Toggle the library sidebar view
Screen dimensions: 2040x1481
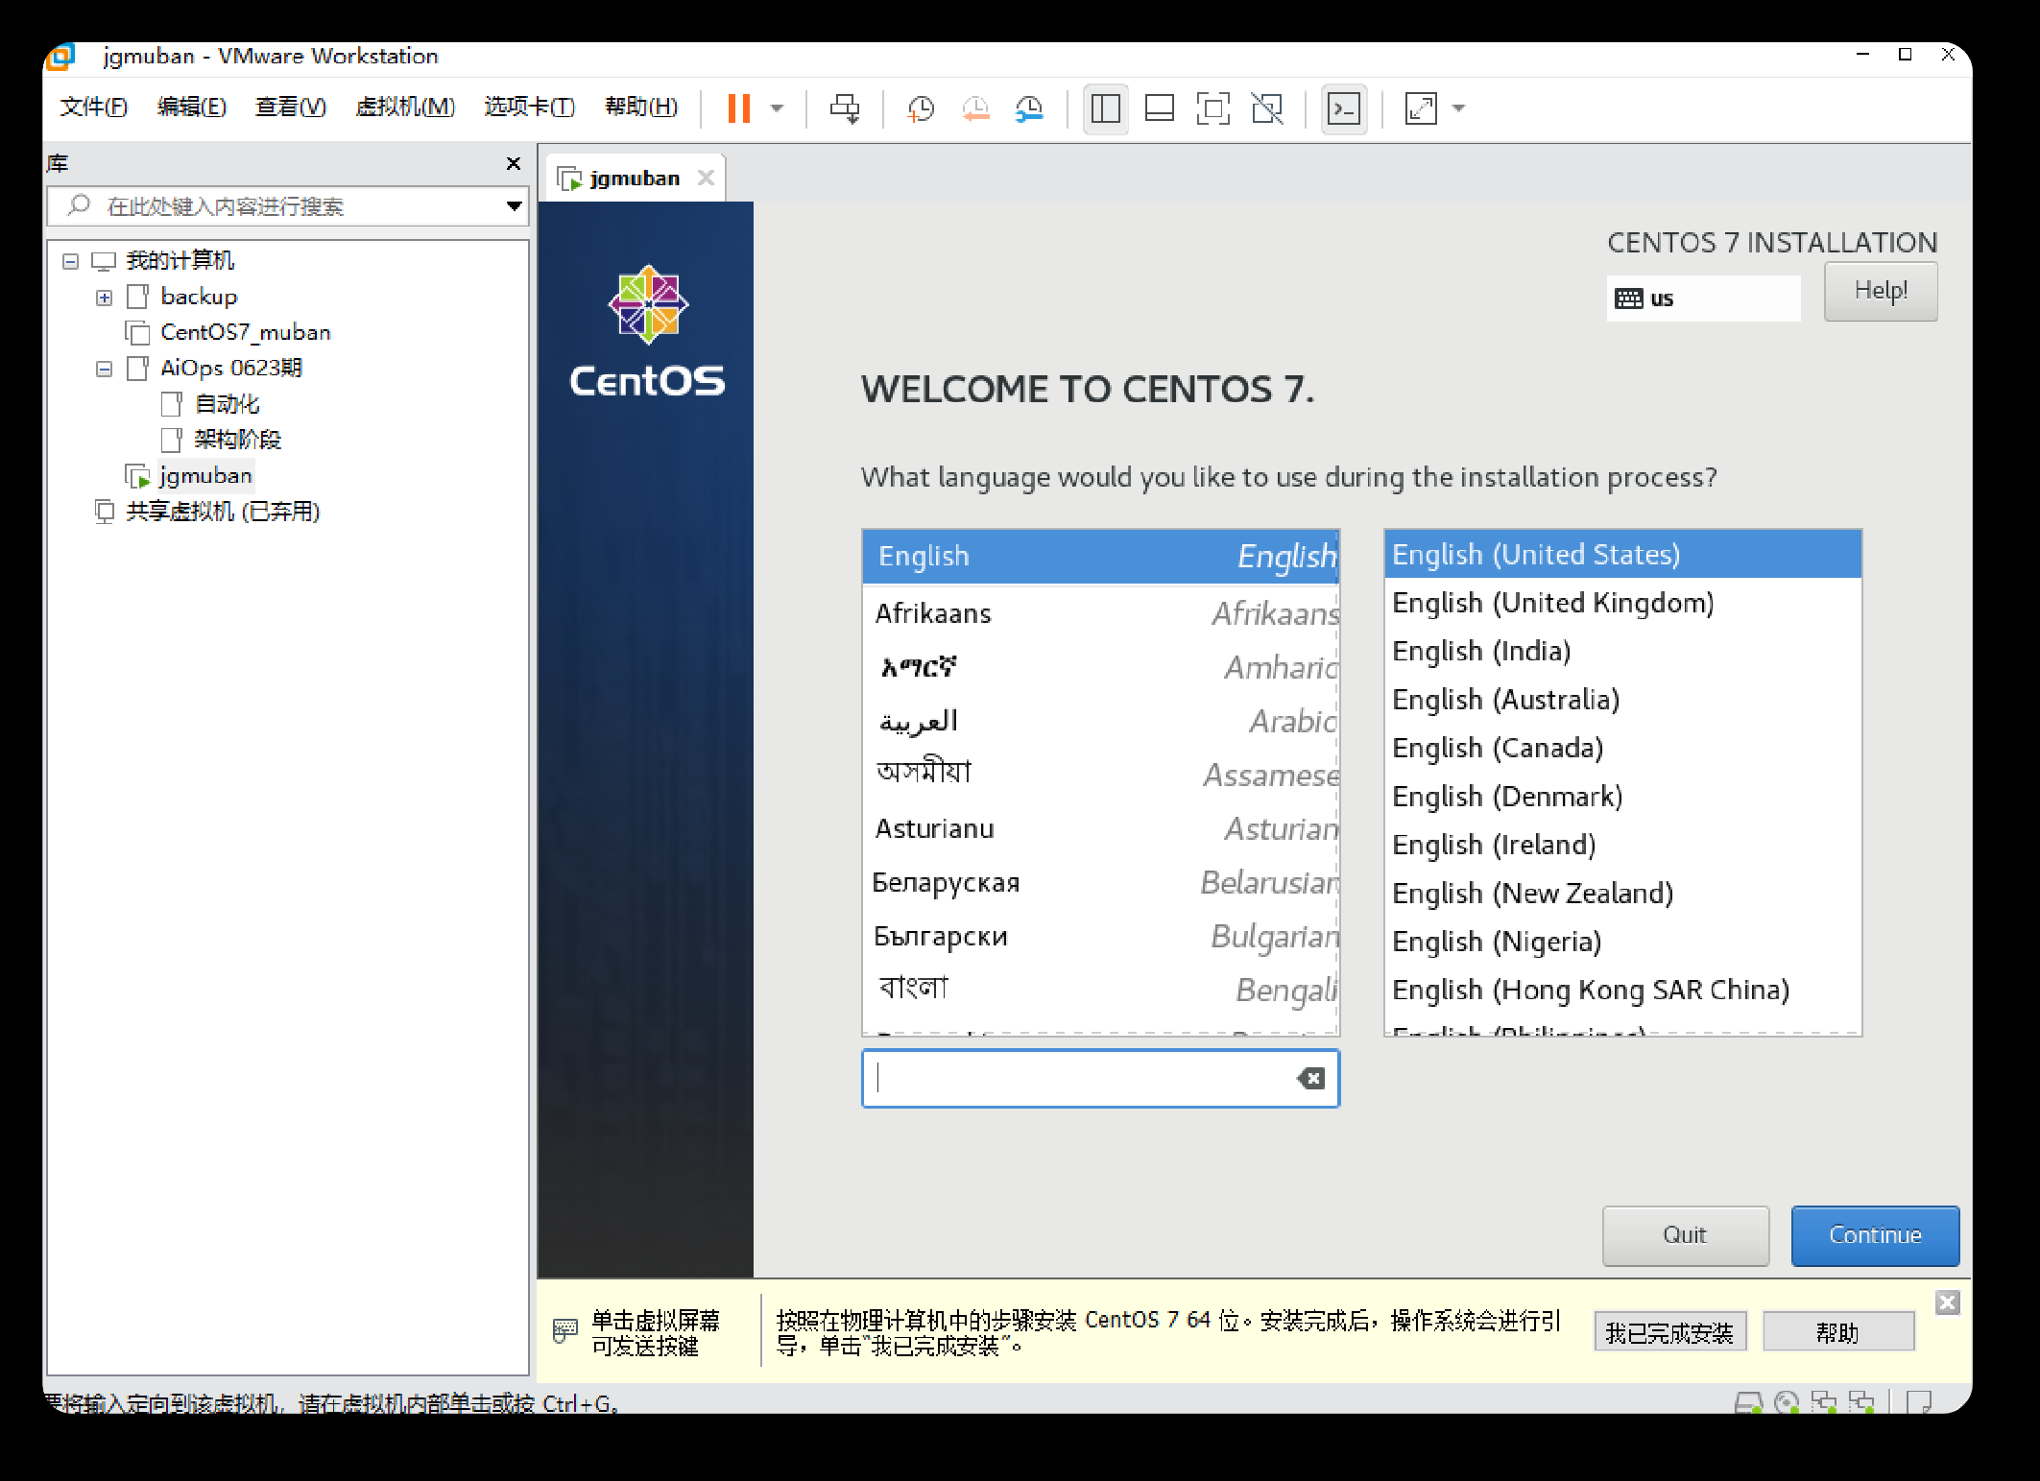point(1105,107)
